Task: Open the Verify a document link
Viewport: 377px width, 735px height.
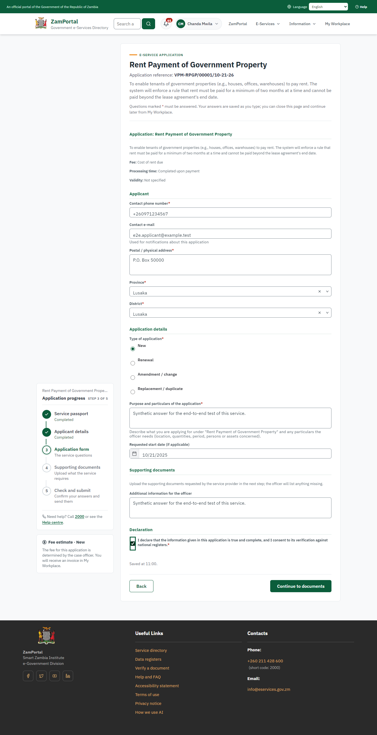Action: point(152,668)
